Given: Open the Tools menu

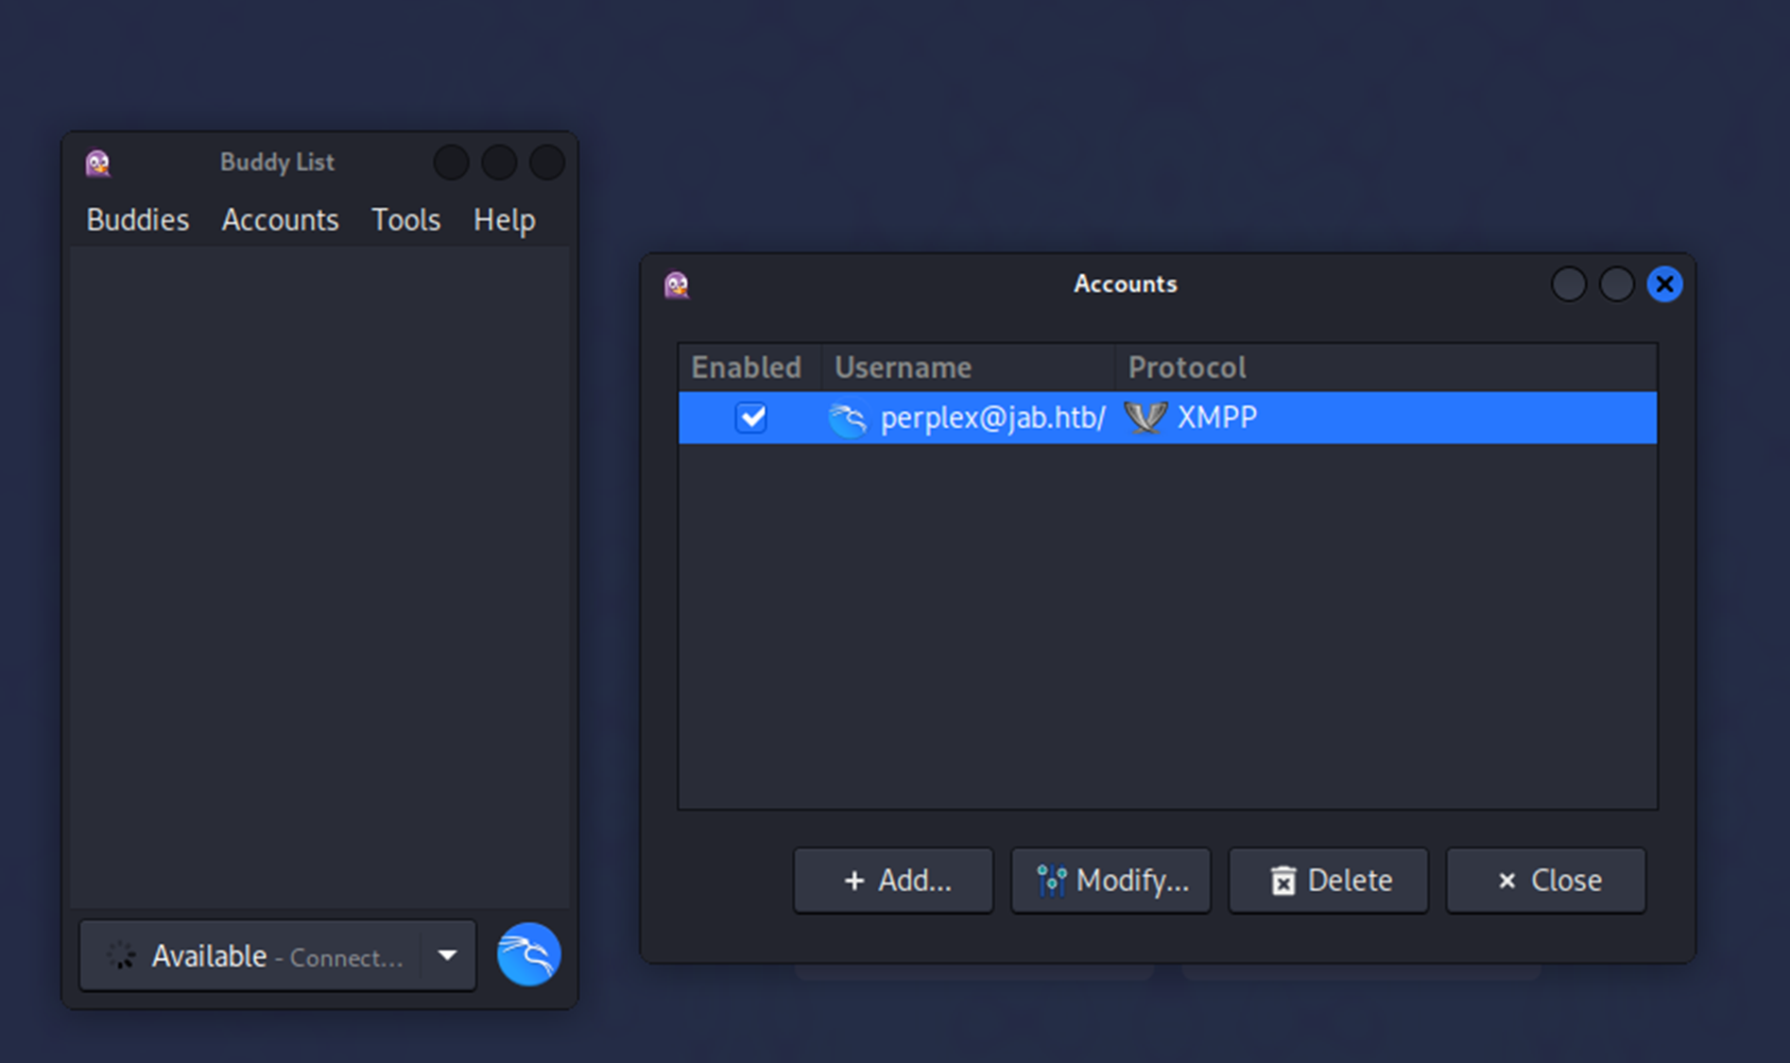Looking at the screenshot, I should click(406, 220).
